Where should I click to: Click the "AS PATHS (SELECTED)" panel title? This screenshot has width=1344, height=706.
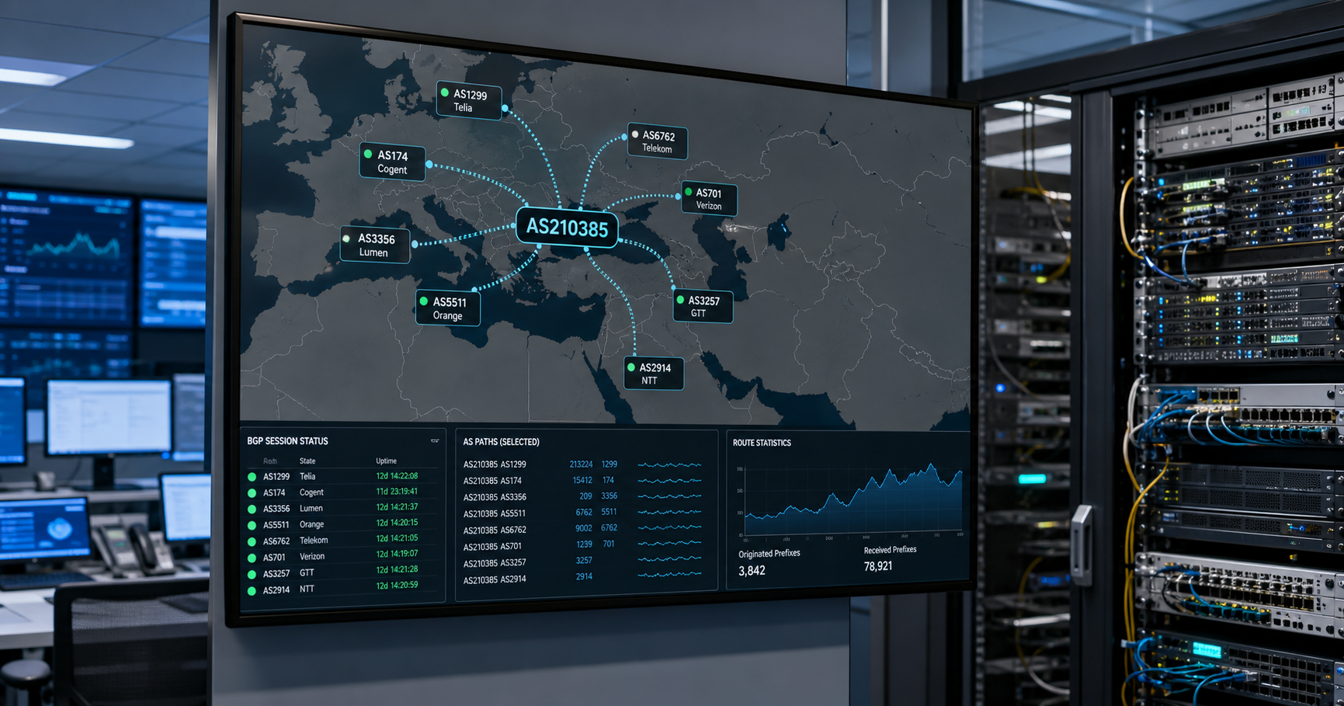point(501,442)
